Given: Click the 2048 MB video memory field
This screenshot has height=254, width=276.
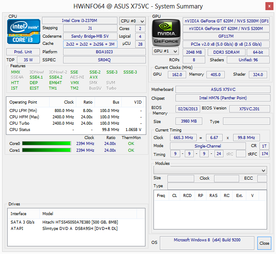Looking at the screenshot, I should (x=194, y=52).
